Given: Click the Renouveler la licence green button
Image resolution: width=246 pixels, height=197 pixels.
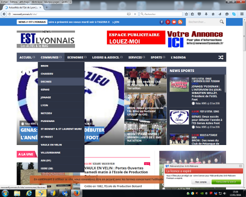Looking at the screenshot, I should [x=226, y=182].
